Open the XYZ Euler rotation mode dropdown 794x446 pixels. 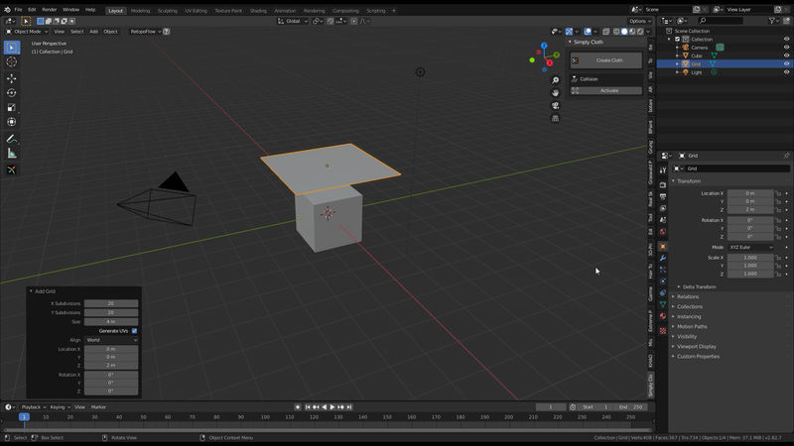751,247
